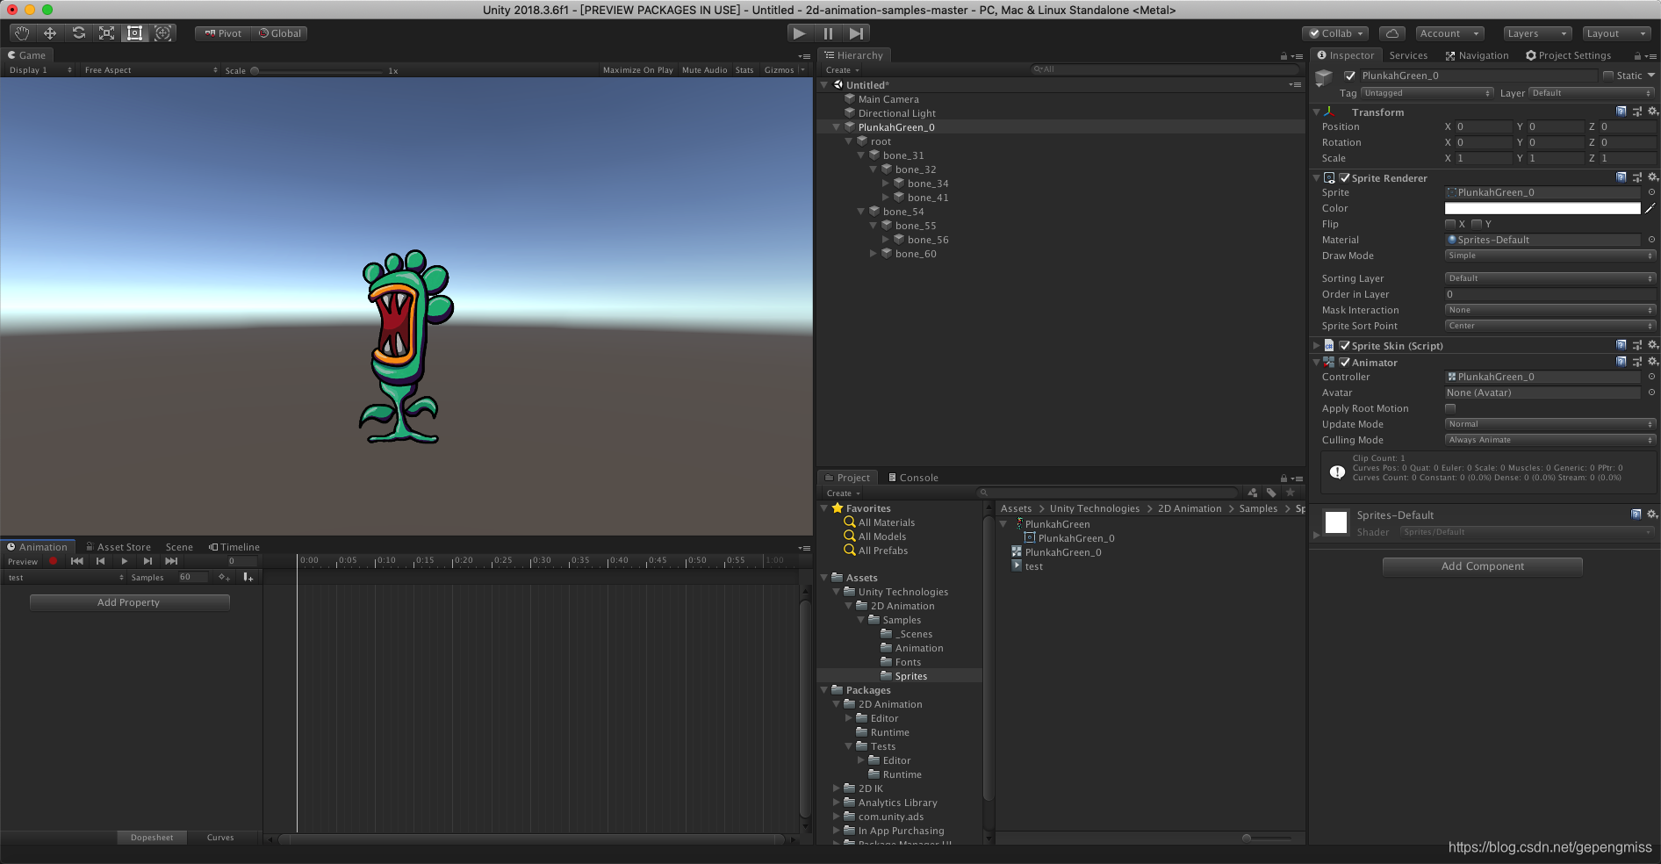Select the Rect Transform tool
The height and width of the screenshot is (864, 1661).
click(x=134, y=33)
